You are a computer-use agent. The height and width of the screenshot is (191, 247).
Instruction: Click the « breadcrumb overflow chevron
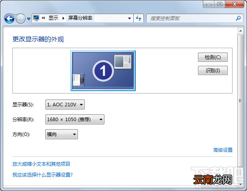(x=43, y=18)
